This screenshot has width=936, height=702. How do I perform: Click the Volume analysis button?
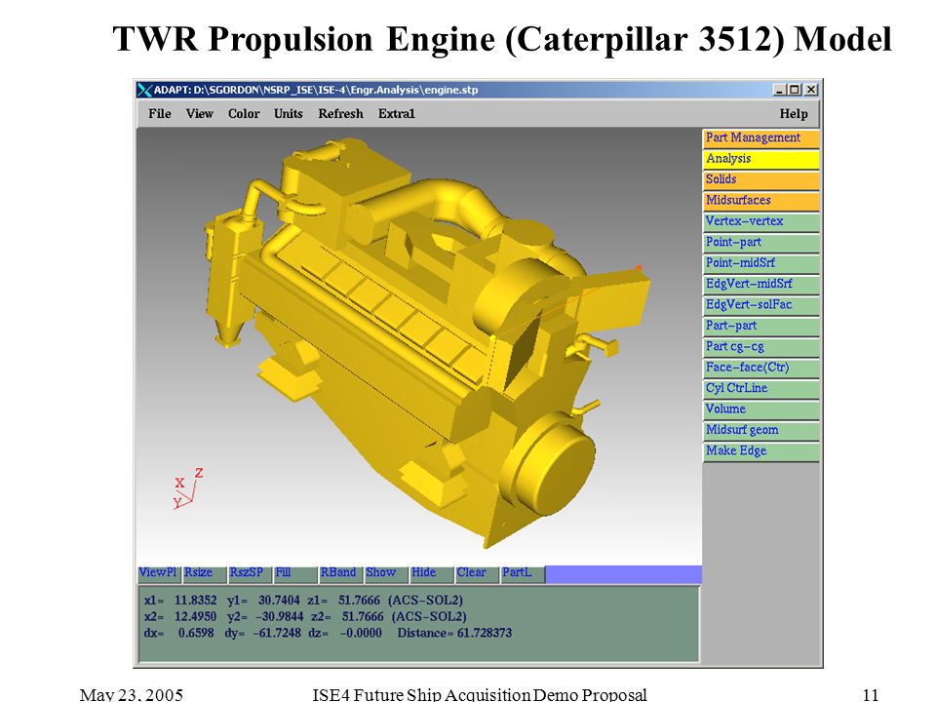(x=761, y=409)
